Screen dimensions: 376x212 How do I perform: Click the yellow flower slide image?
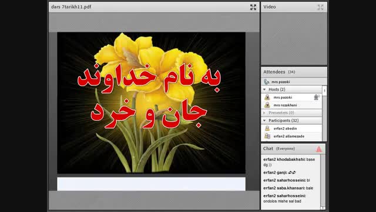152,103
